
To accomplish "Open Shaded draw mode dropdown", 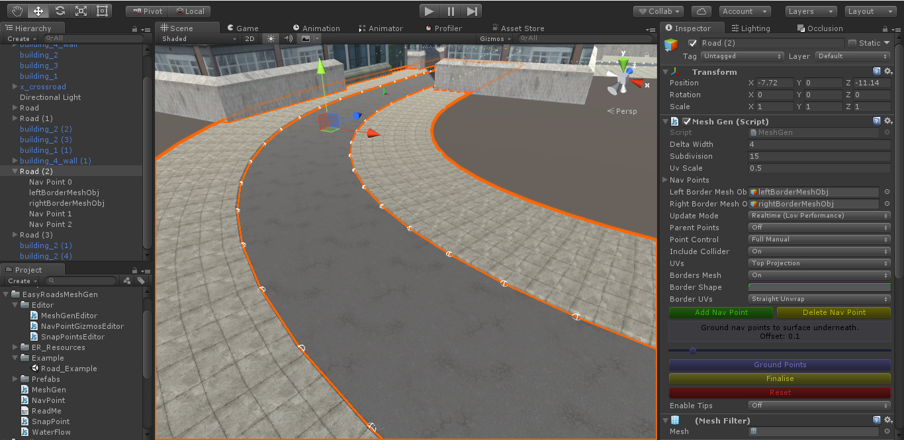I will (199, 38).
